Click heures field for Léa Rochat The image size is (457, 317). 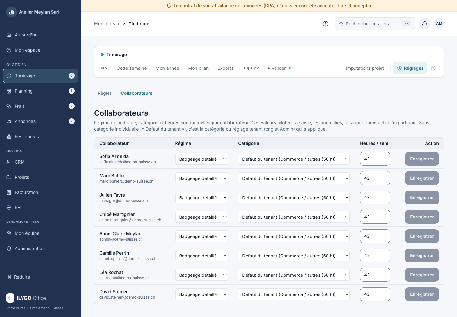375,275
